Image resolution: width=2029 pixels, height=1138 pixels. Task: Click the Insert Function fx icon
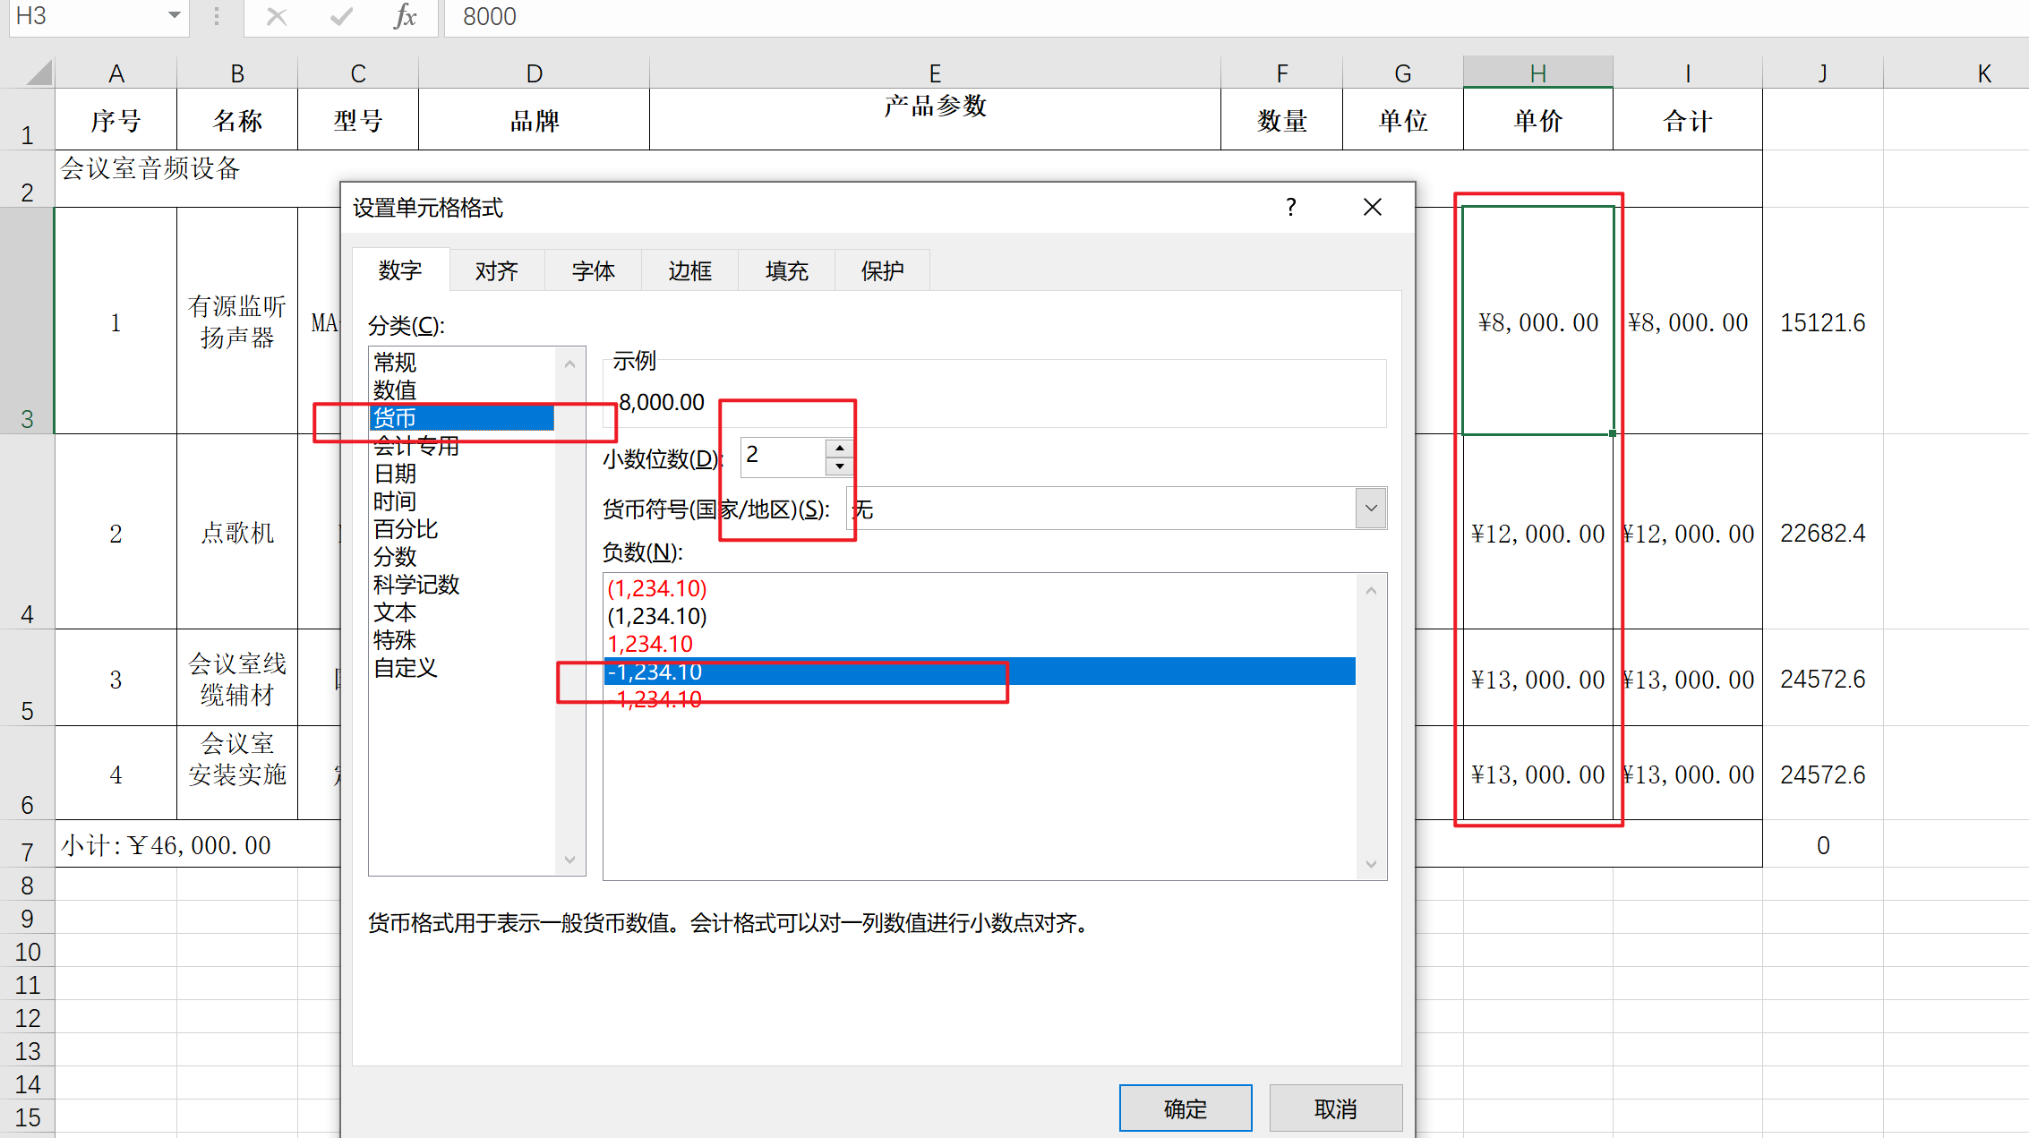pyautogui.click(x=405, y=16)
